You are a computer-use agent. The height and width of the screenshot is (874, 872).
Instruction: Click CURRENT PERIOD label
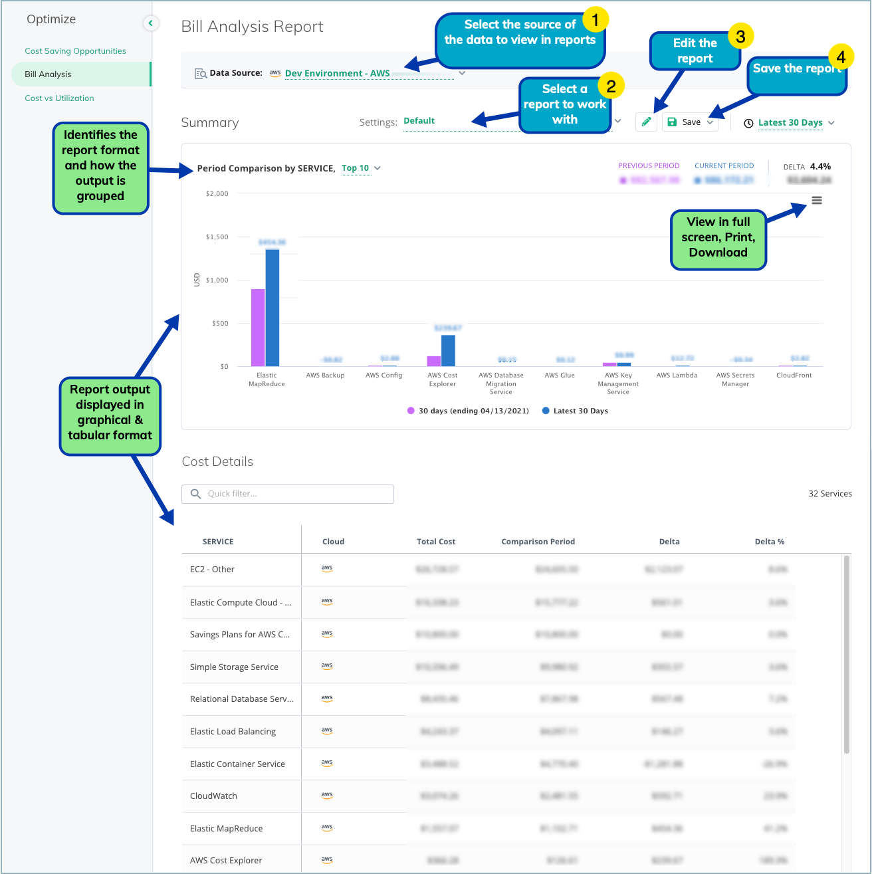coord(724,166)
